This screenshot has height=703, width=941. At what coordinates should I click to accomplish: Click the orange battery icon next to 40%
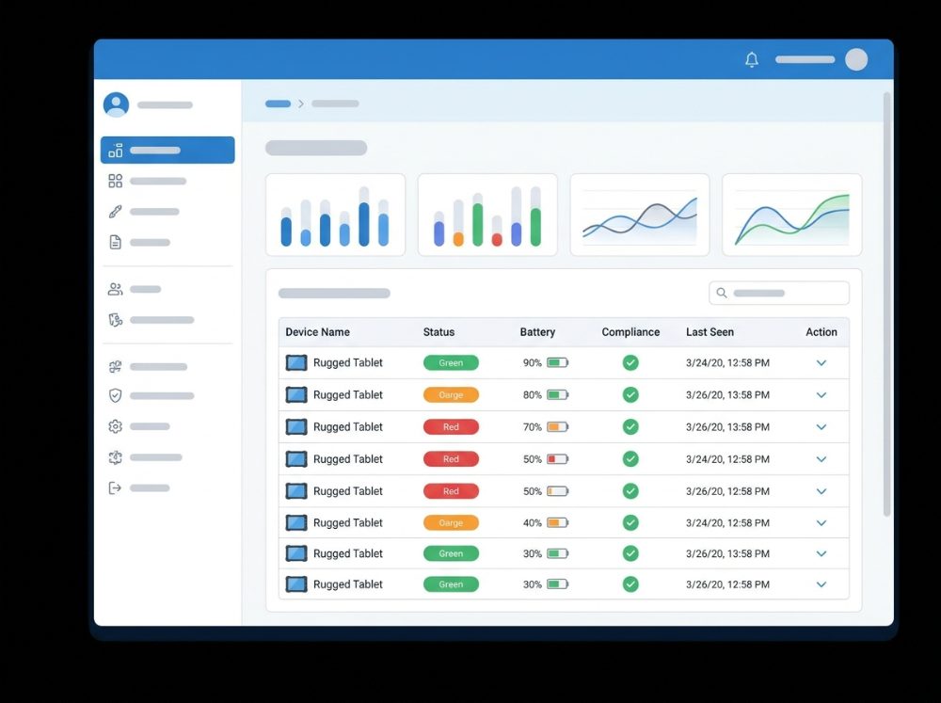557,523
